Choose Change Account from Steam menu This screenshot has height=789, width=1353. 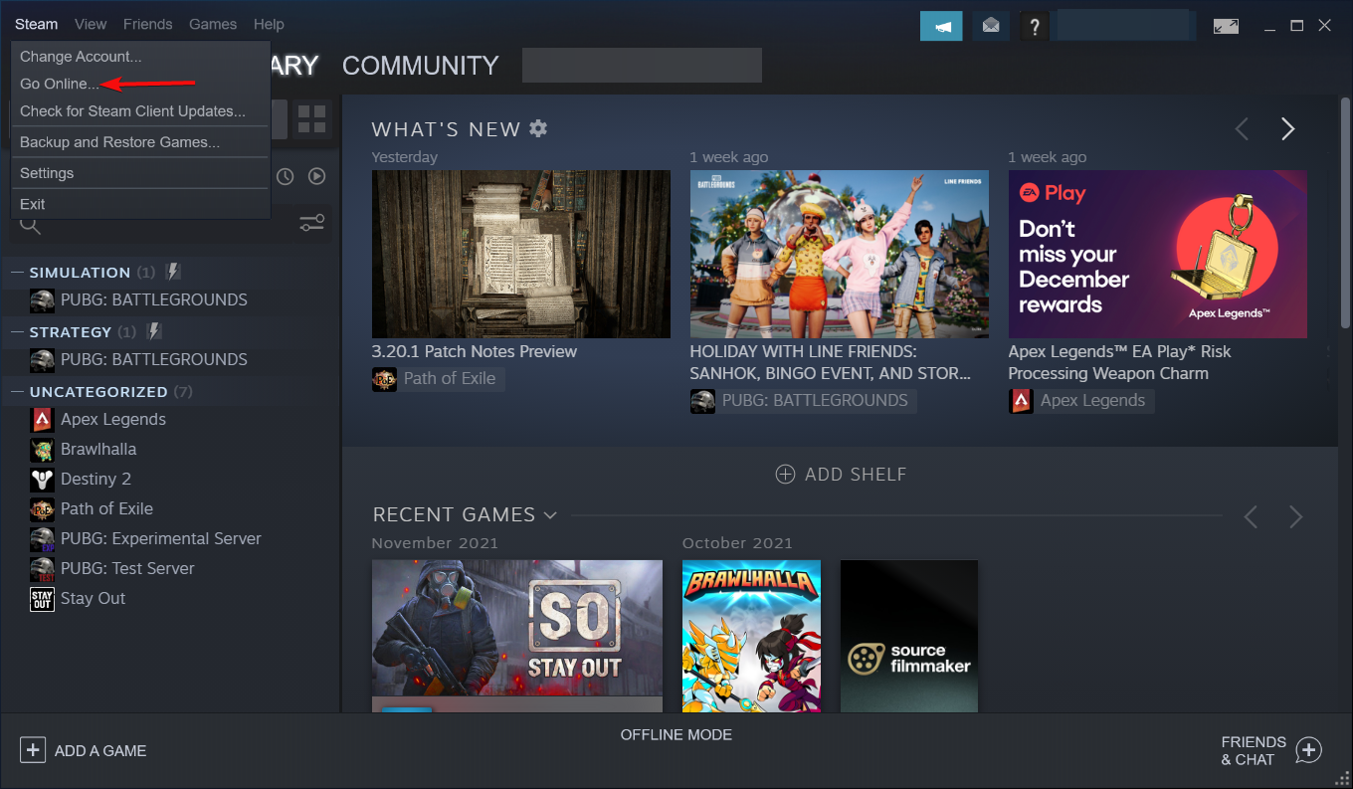click(140, 57)
